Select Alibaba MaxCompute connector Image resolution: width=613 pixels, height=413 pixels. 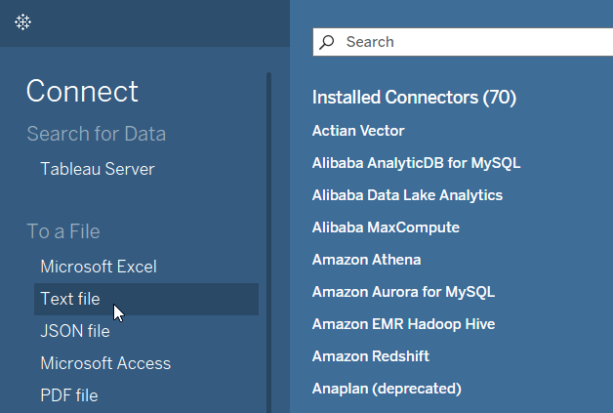click(386, 227)
